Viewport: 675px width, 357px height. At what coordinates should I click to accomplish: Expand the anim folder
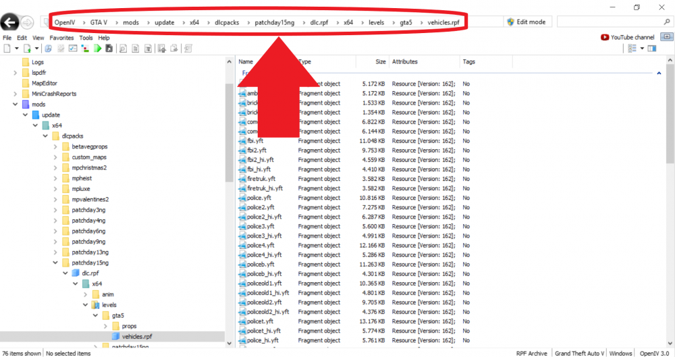coord(85,294)
